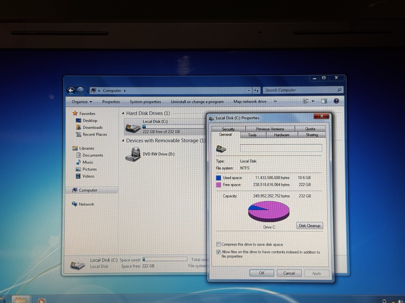
Task: Expand the change view dropdown arrow
Action: tap(313, 101)
